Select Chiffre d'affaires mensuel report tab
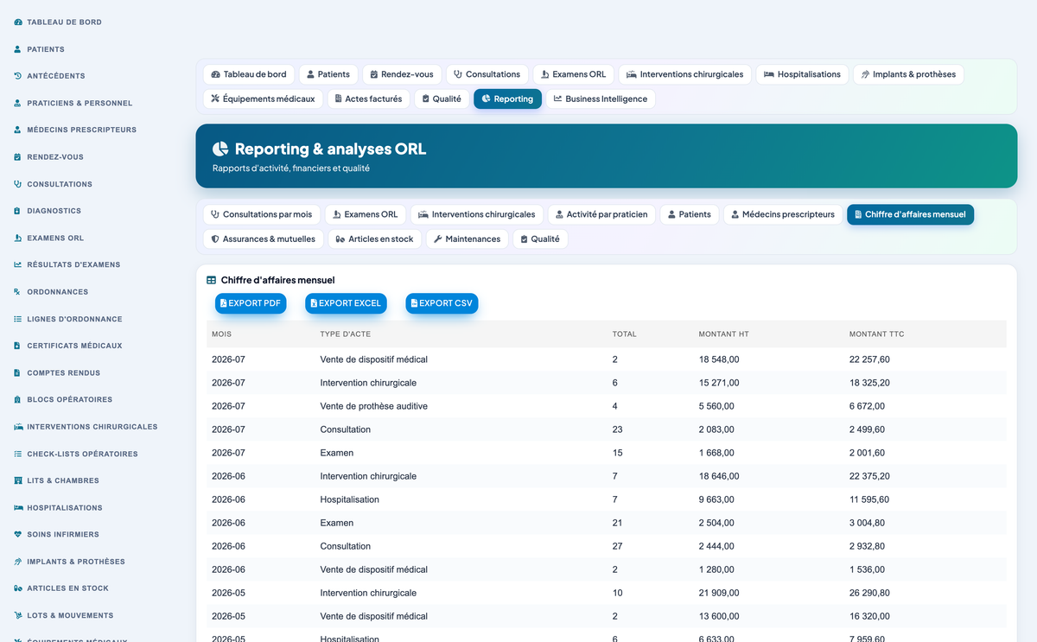 coord(910,214)
